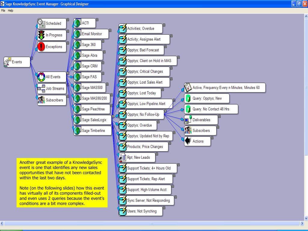Click the Scheduled clock-calendar icon

pyautogui.click(x=42, y=23)
